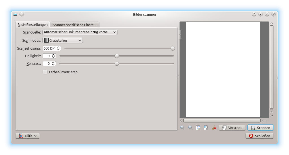289x155 pixels.
Task: Zoom out of the scan preview
Action: tap(190, 128)
